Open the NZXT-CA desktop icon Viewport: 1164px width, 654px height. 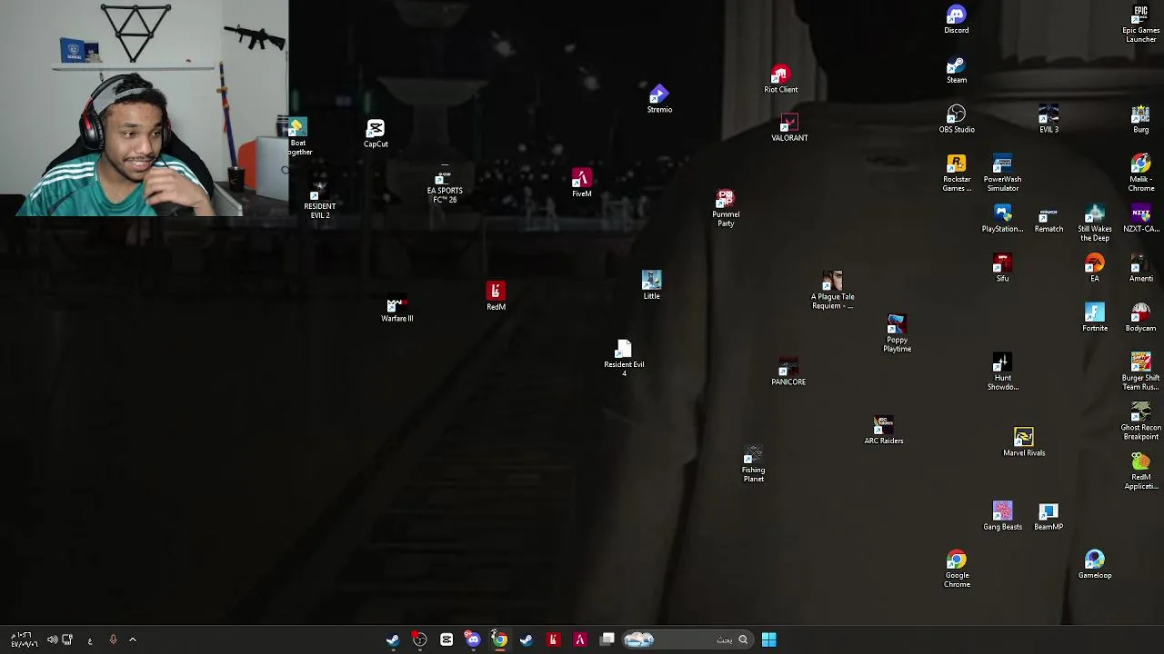coord(1140,219)
